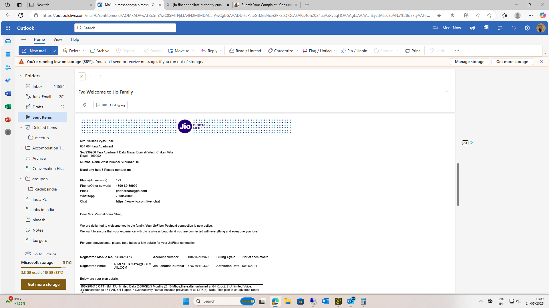The width and height of the screenshot is (549, 308).
Task: Open the New mail dropdown arrow
Action: point(54,51)
